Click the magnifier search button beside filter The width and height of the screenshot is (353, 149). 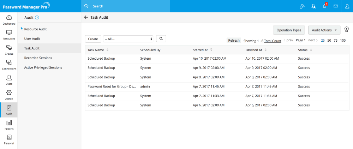(161, 39)
